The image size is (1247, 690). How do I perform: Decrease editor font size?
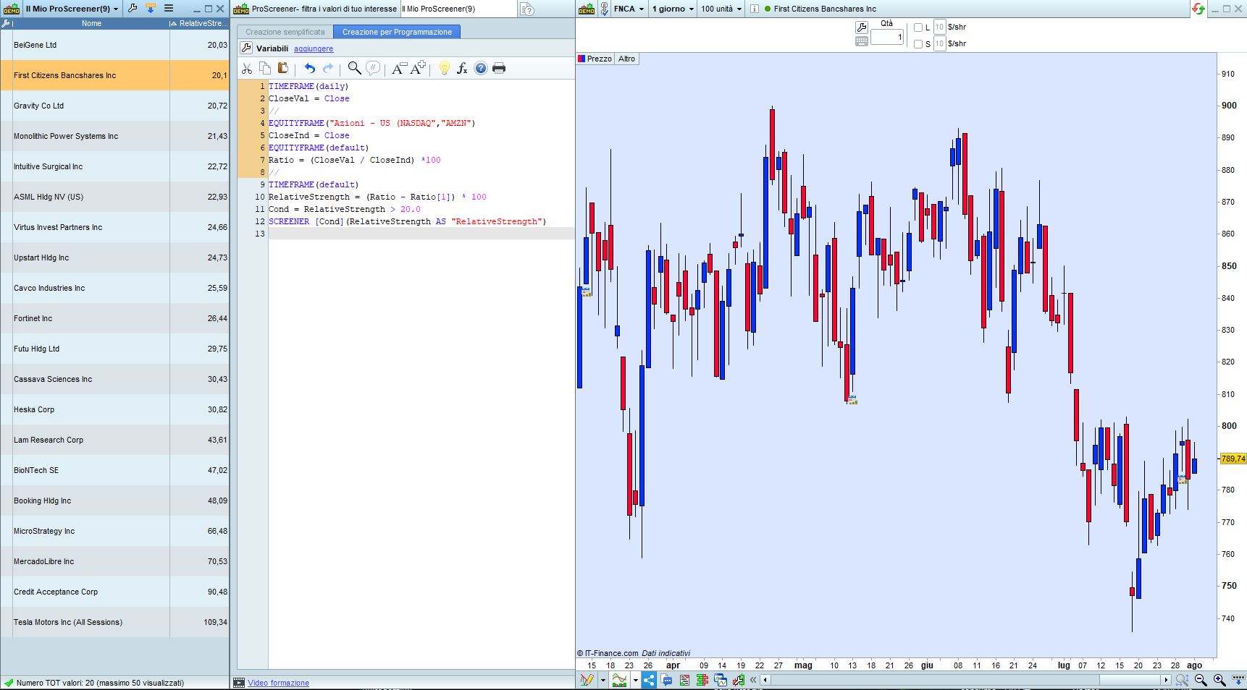tap(398, 68)
